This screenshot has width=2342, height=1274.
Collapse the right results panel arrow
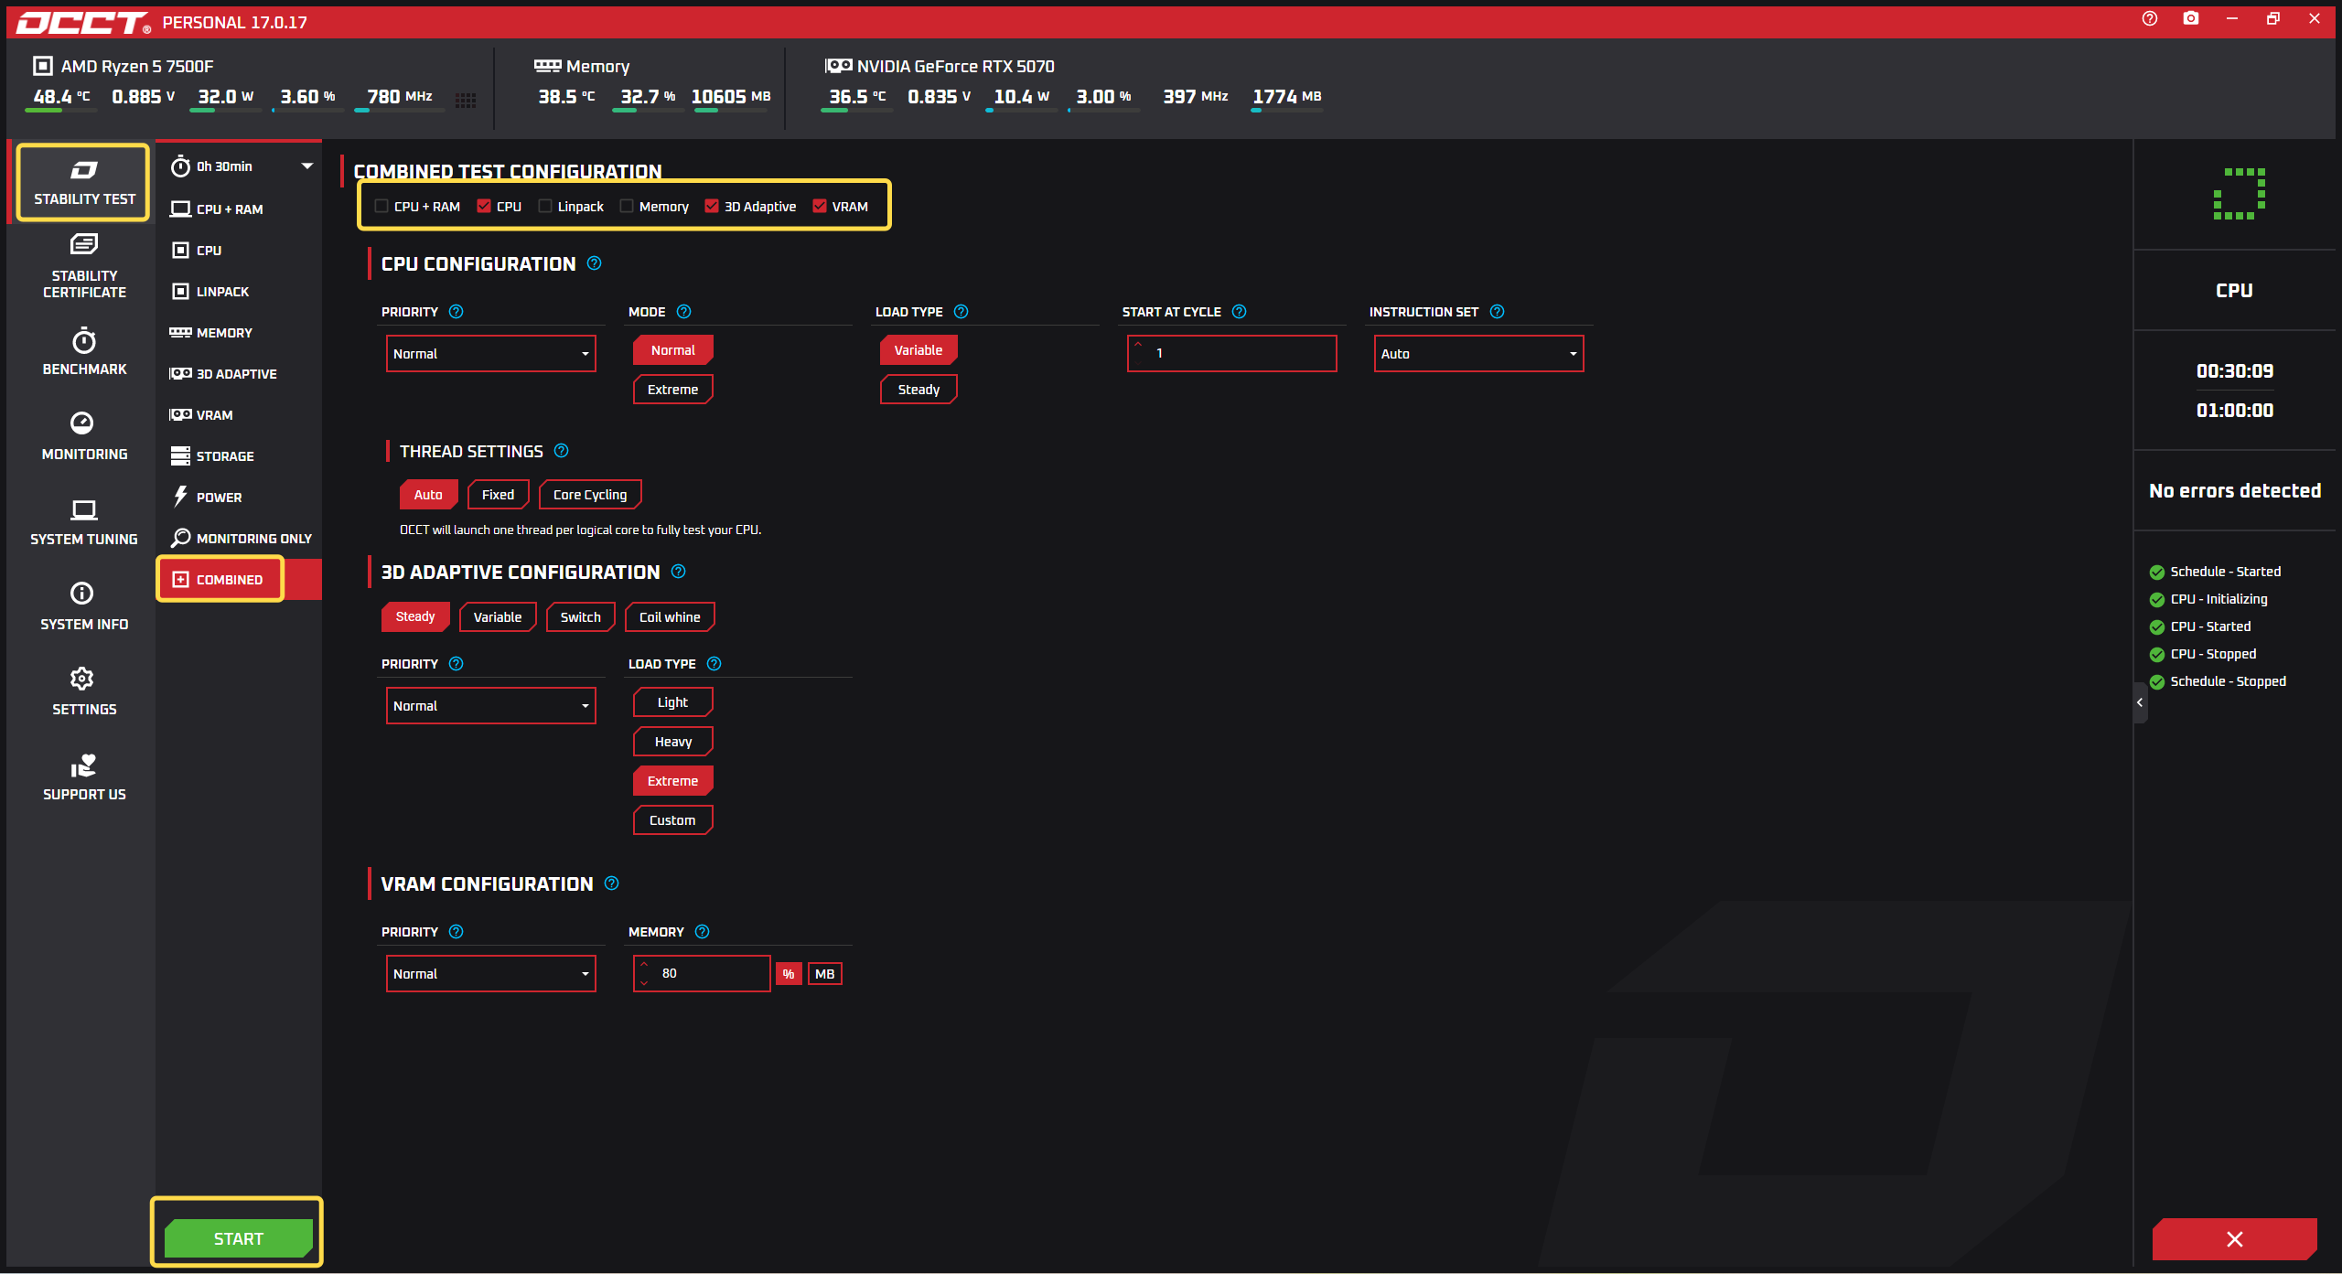[x=2140, y=702]
